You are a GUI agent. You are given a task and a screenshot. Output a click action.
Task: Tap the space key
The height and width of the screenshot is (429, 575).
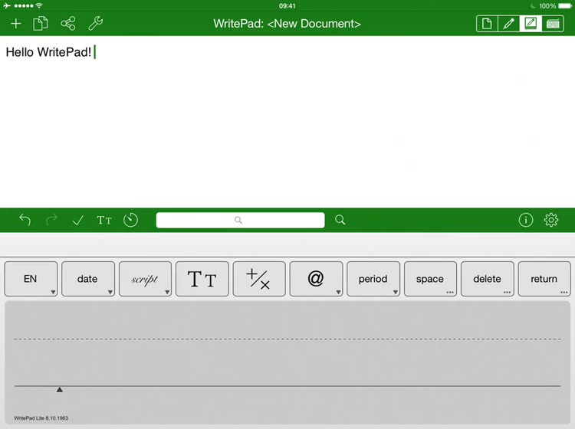pyautogui.click(x=430, y=279)
